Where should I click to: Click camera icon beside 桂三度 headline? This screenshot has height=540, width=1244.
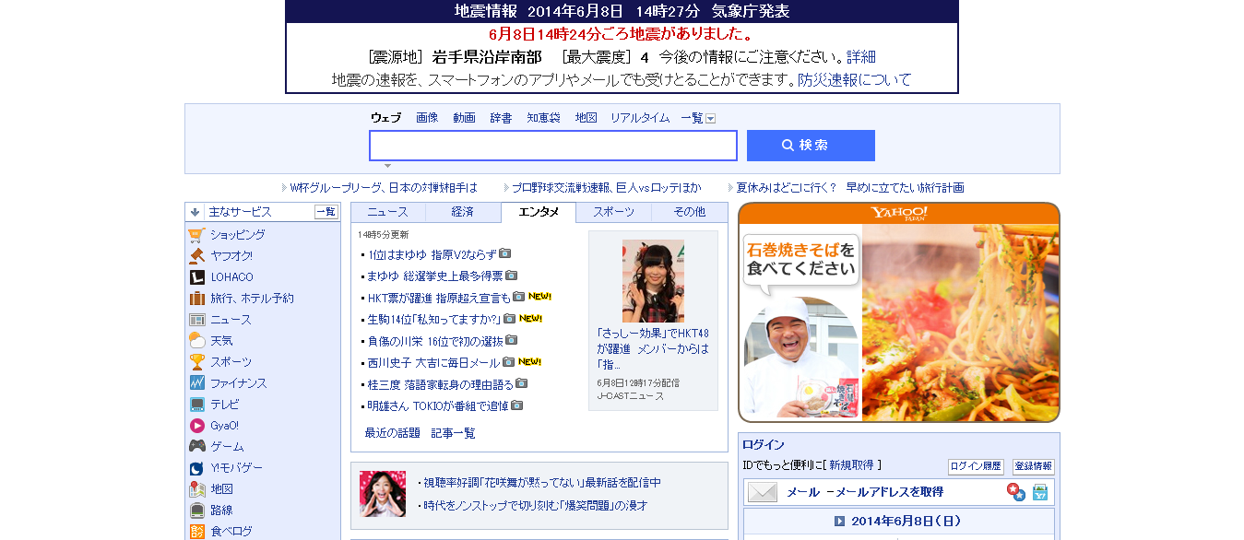521,383
